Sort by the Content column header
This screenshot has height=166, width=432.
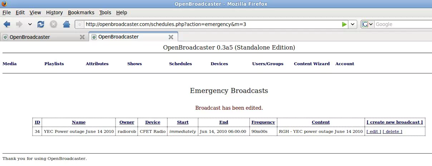point(321,122)
